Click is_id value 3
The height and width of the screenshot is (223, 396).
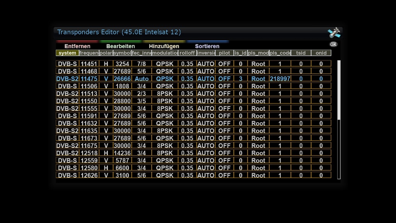(241, 79)
